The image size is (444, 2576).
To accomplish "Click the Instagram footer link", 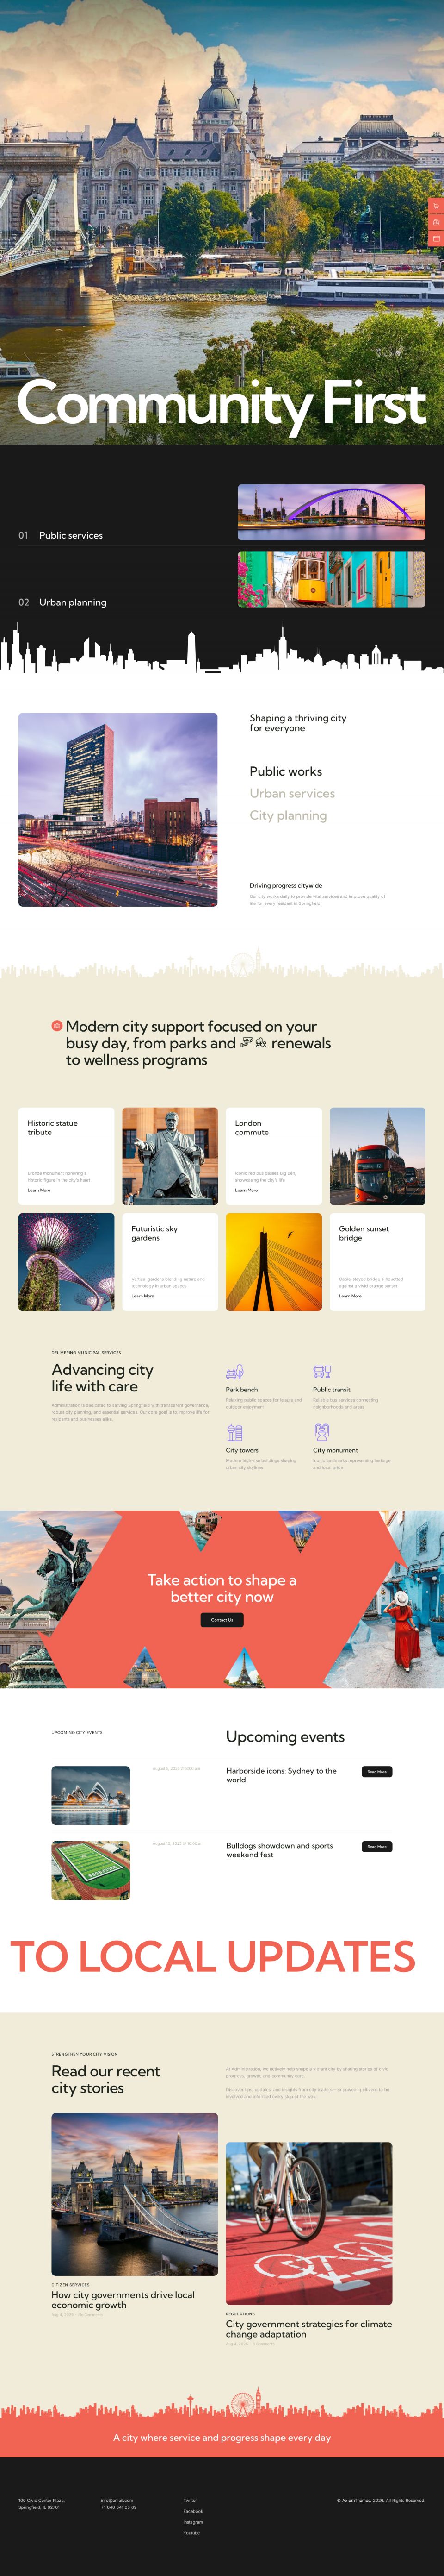I will tap(192, 2522).
